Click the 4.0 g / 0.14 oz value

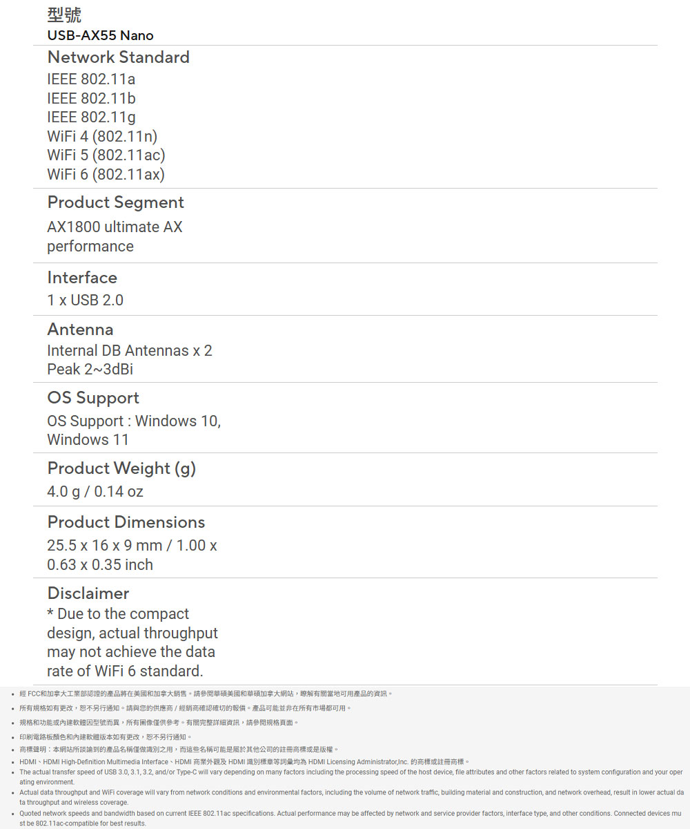click(95, 492)
